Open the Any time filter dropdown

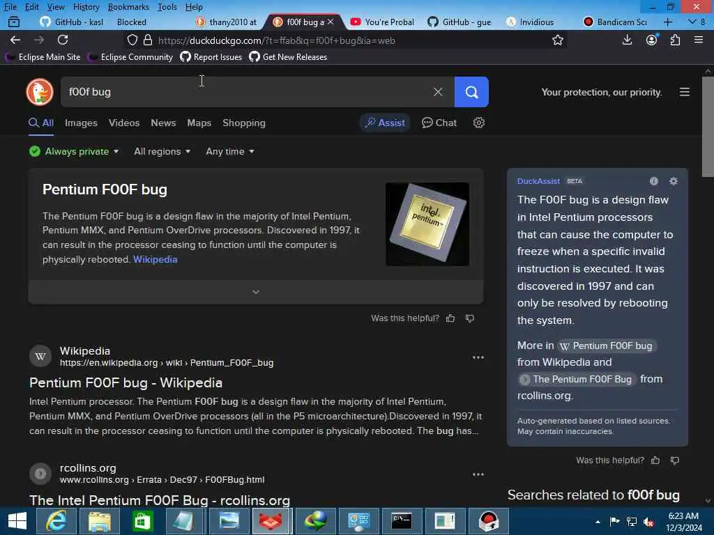229,151
